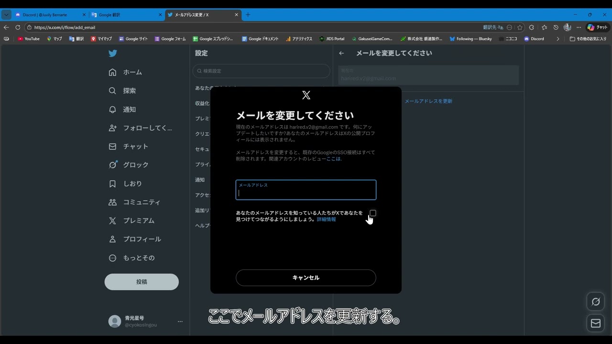Viewport: 612px width, 344px height.
Task: Add page to favorites star
Action: [x=520, y=27]
